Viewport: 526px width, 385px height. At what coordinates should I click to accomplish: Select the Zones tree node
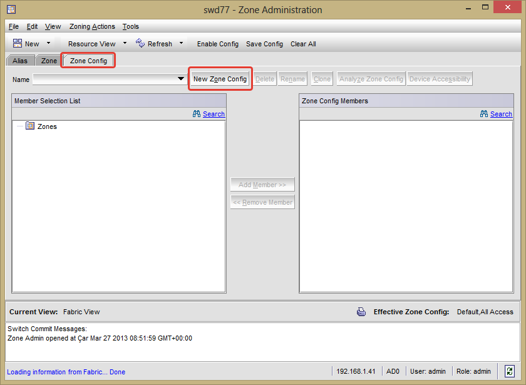tap(47, 126)
